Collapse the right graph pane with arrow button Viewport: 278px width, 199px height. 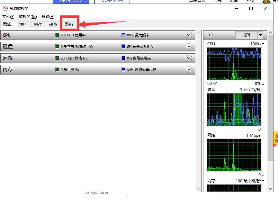point(210,35)
